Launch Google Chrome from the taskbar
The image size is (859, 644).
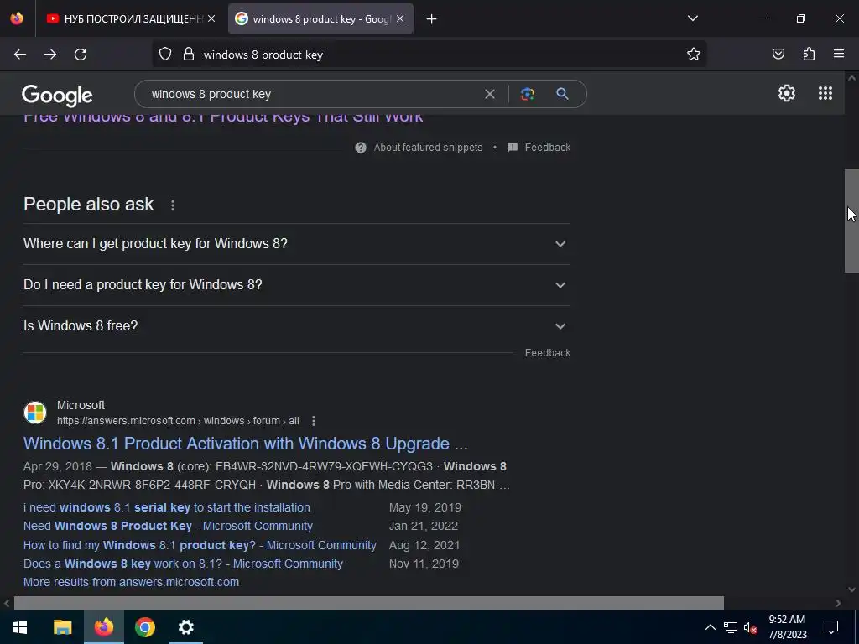coord(145,627)
